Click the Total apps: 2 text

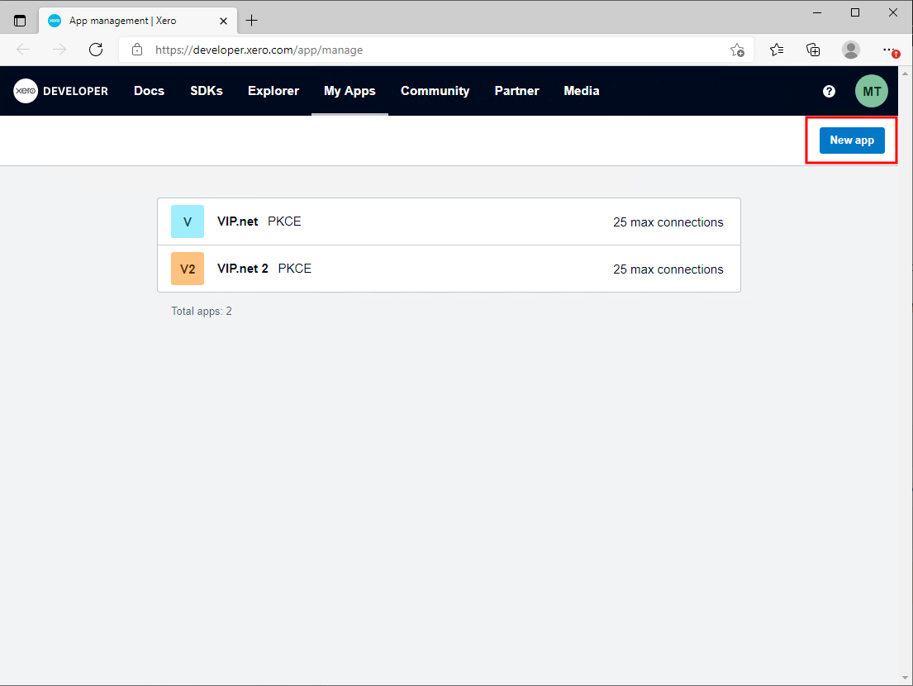[x=202, y=311]
